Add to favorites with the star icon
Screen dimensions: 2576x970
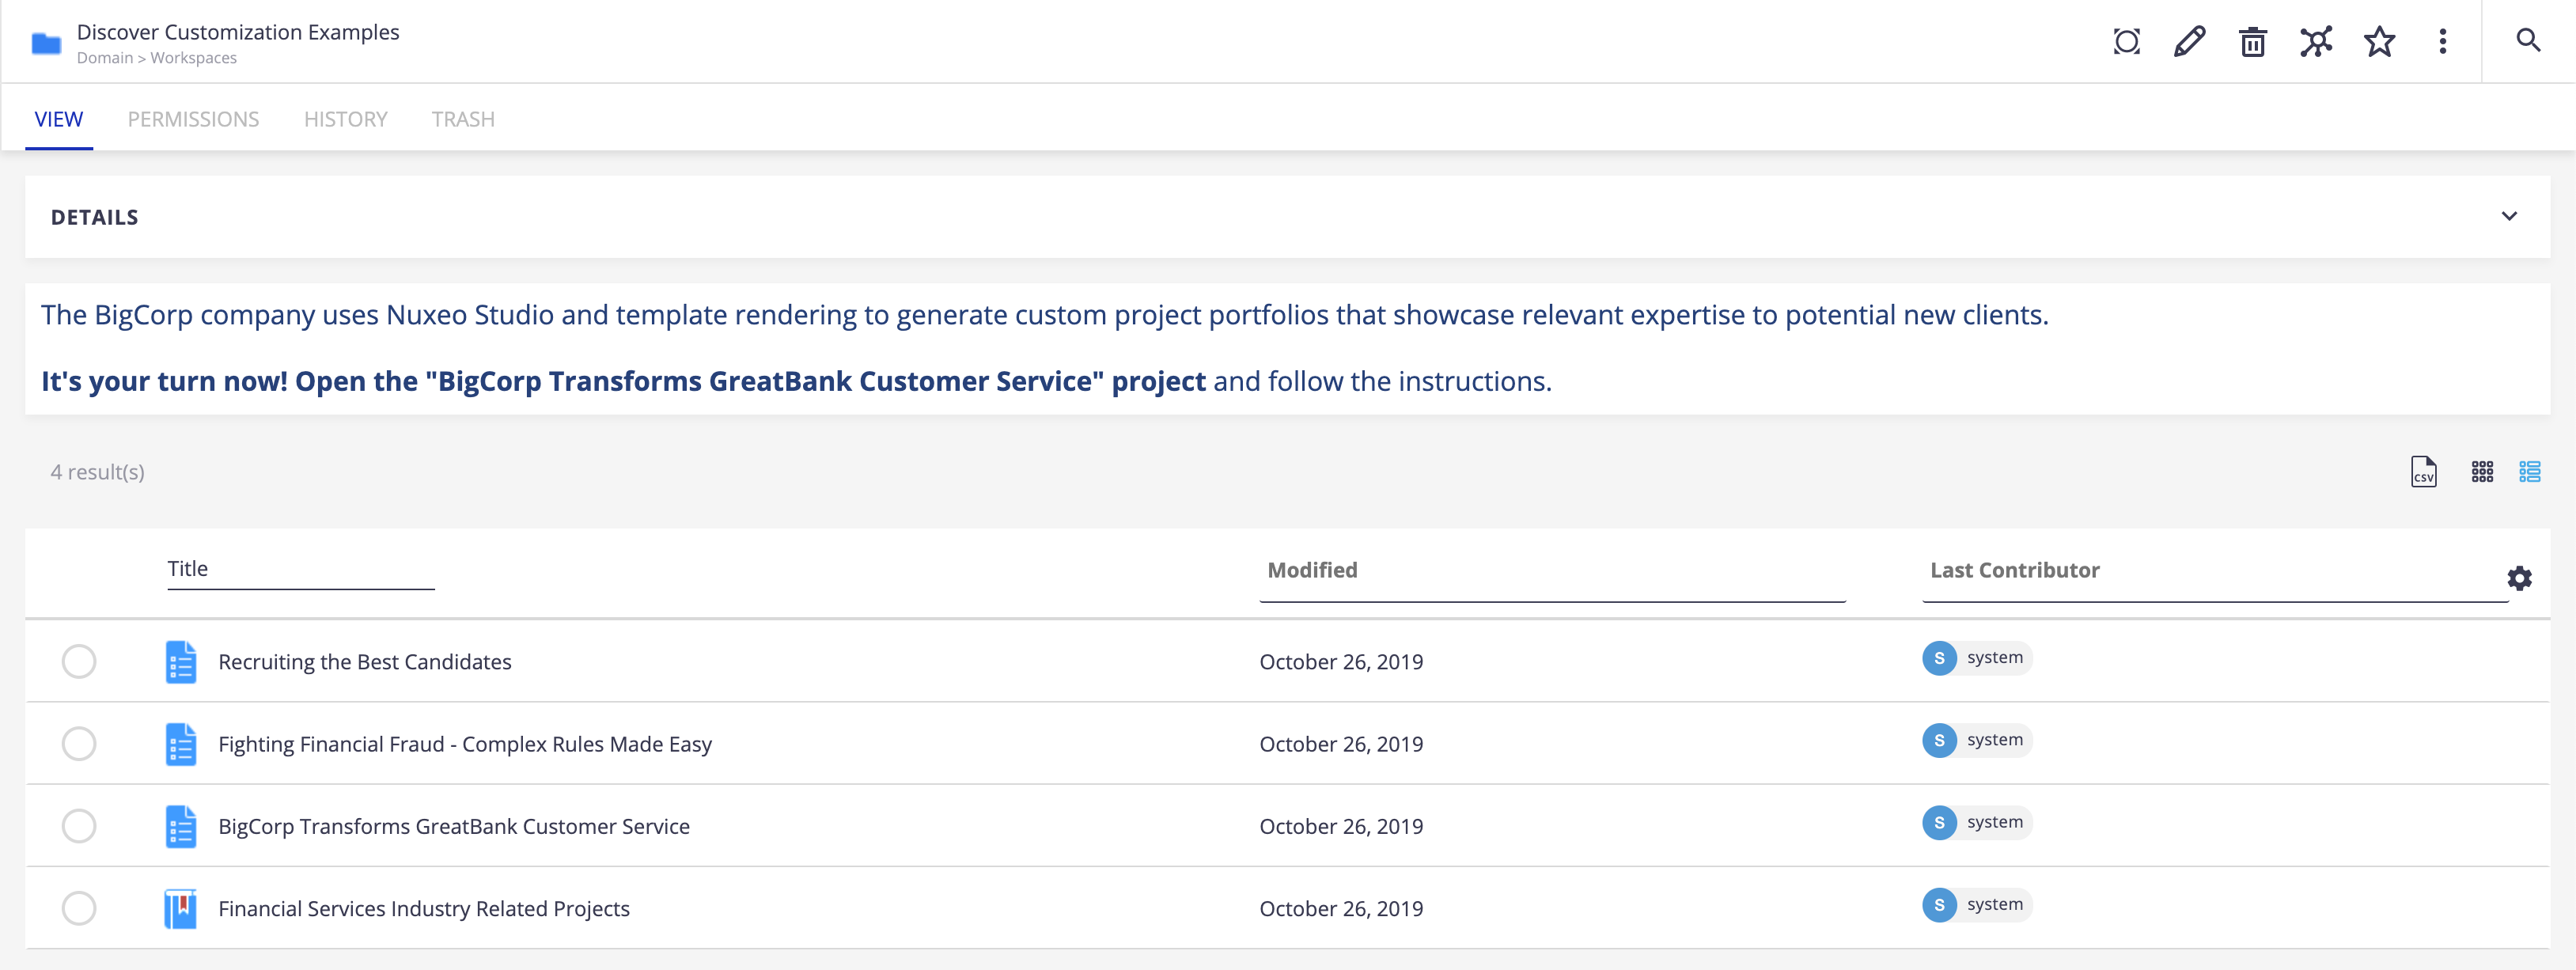tap(2380, 42)
